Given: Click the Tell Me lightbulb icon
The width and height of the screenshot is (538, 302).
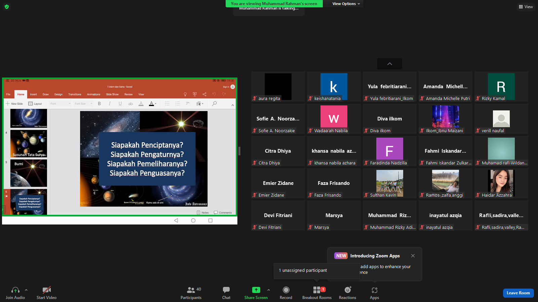Looking at the screenshot, I should 185,94.
